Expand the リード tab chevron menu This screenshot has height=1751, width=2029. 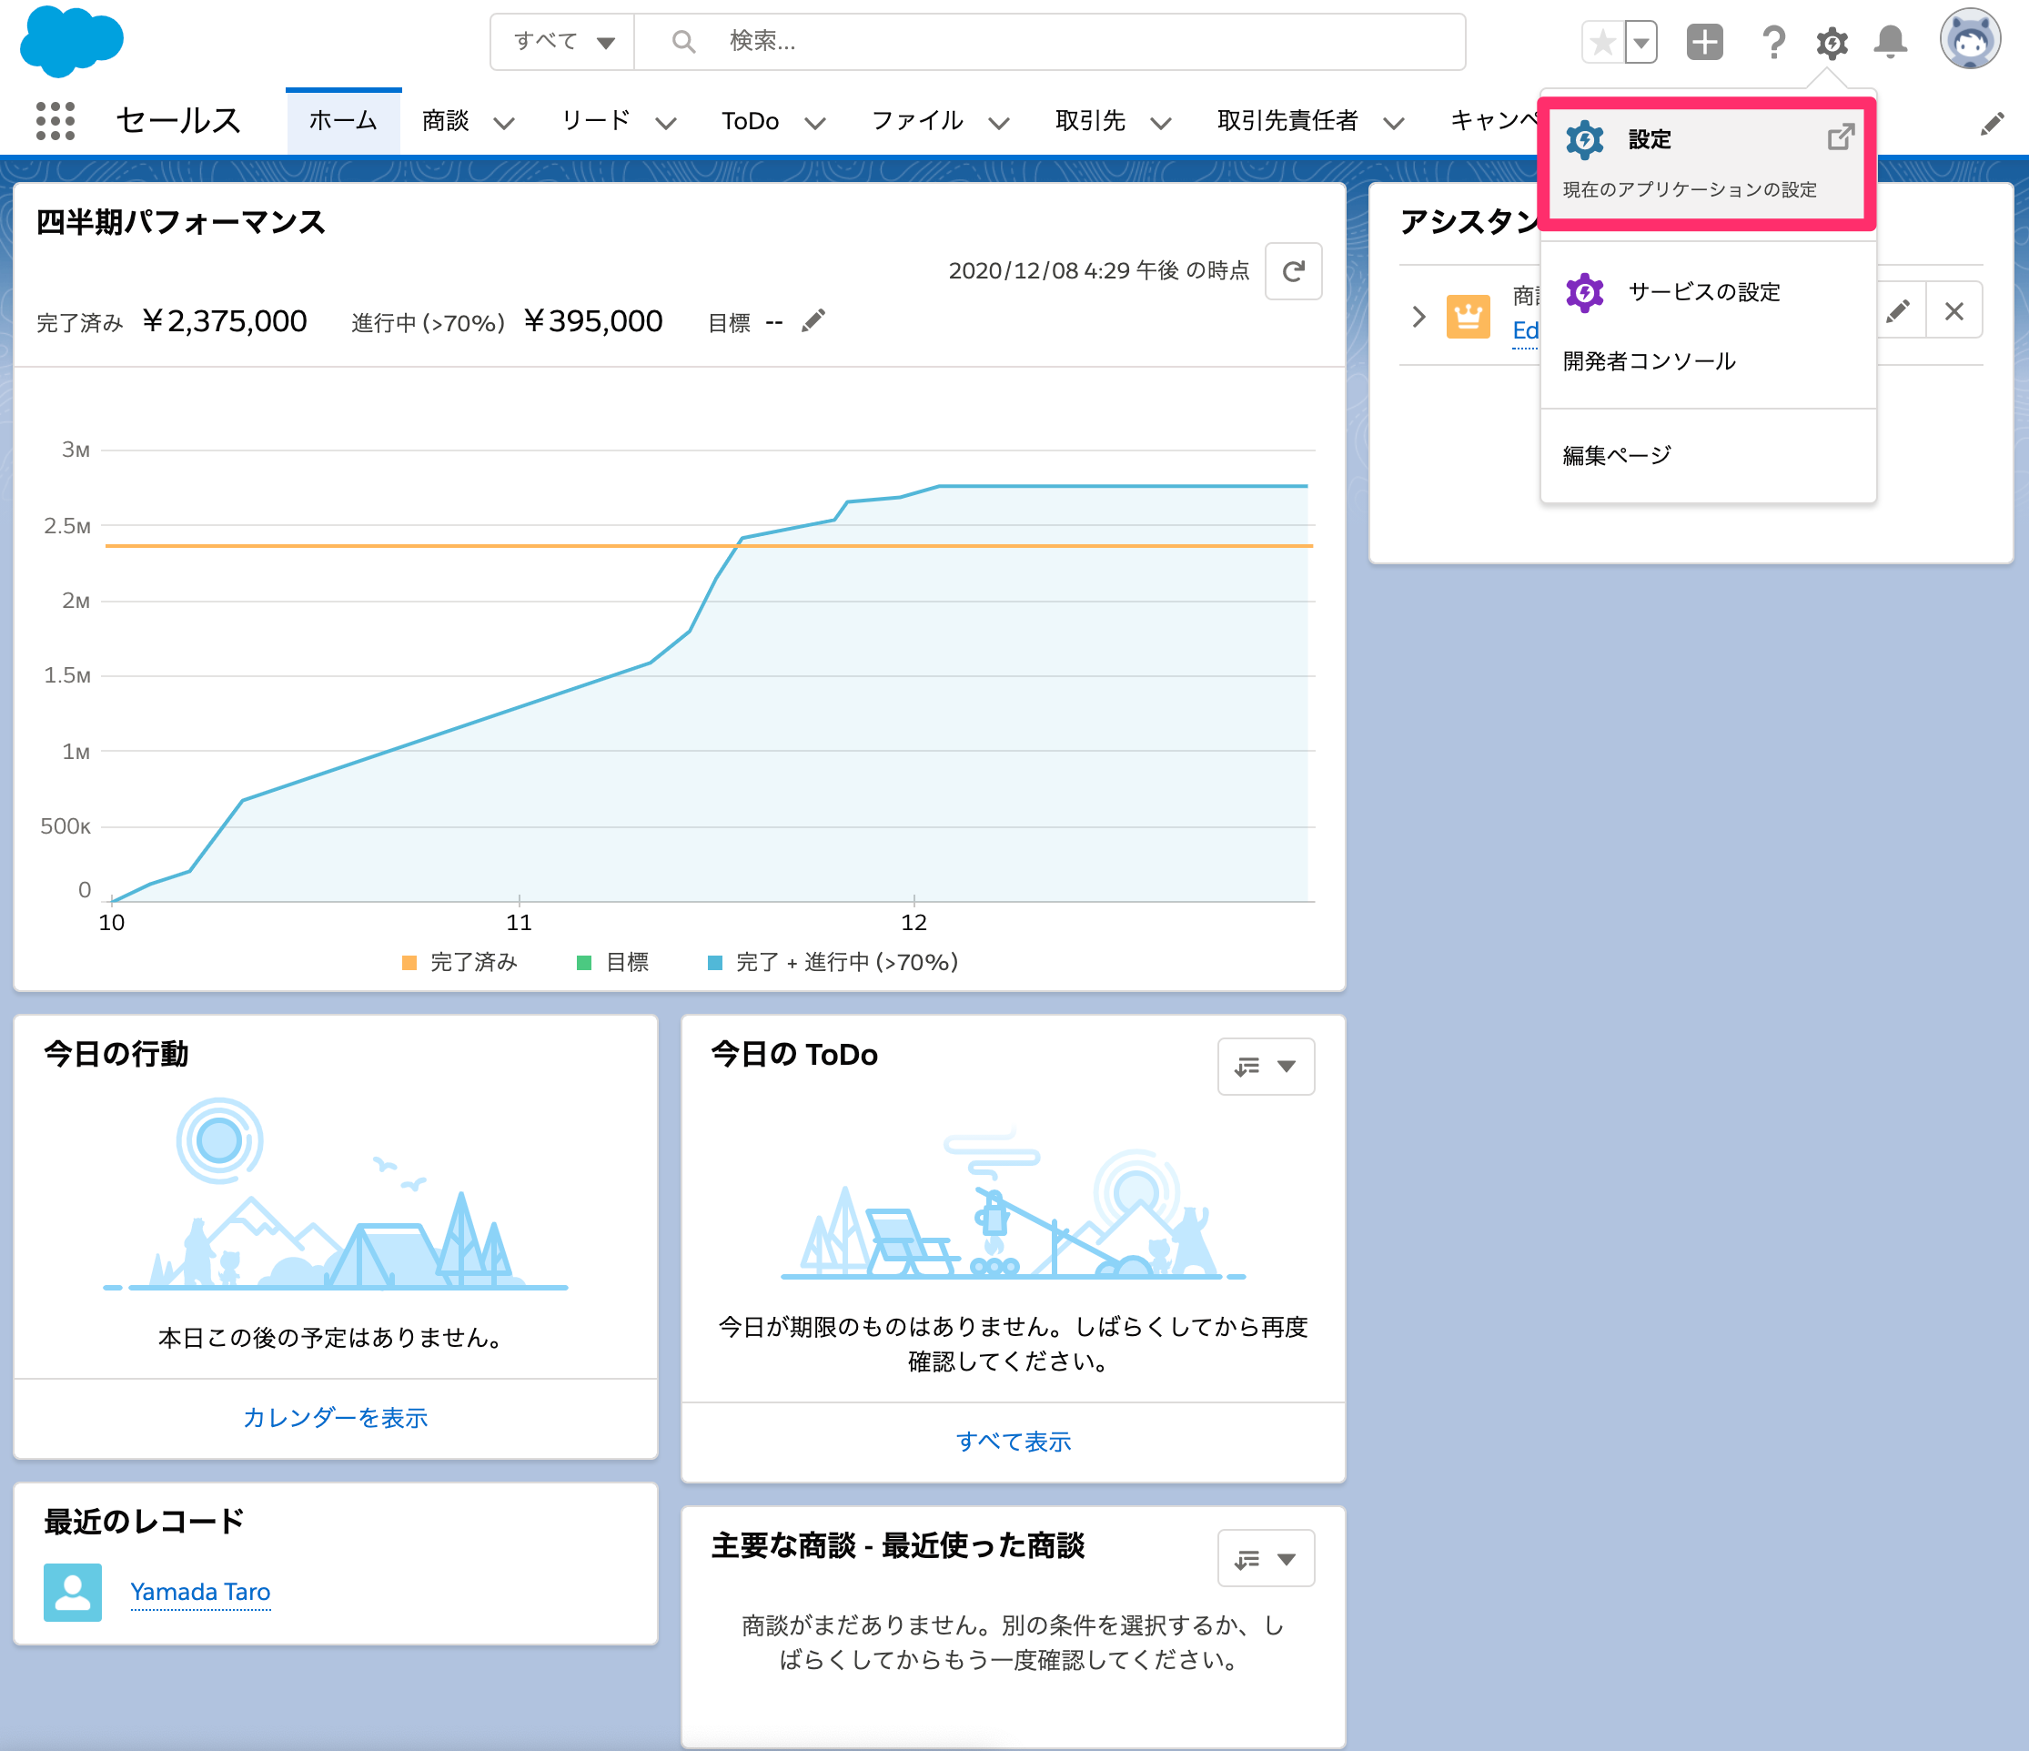point(666,124)
